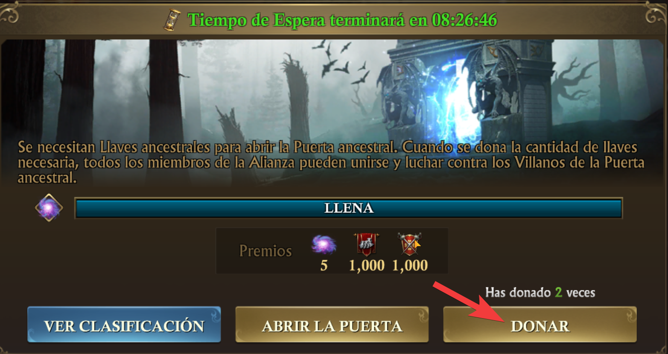Viewport: 668px width, 354px height.
Task: Click the LLENA progress bar
Action: click(349, 208)
